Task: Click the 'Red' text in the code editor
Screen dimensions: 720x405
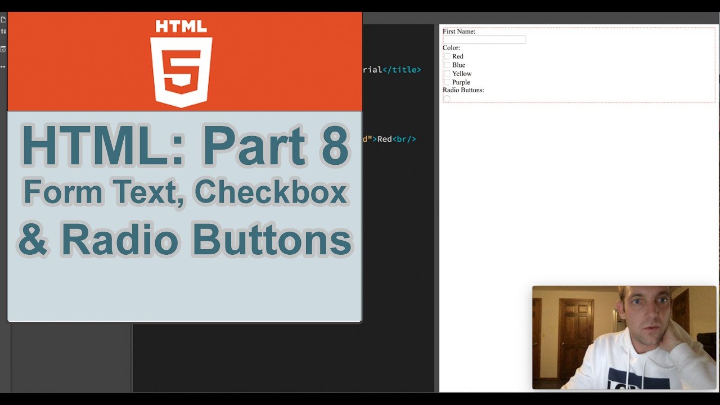Action: tap(384, 139)
